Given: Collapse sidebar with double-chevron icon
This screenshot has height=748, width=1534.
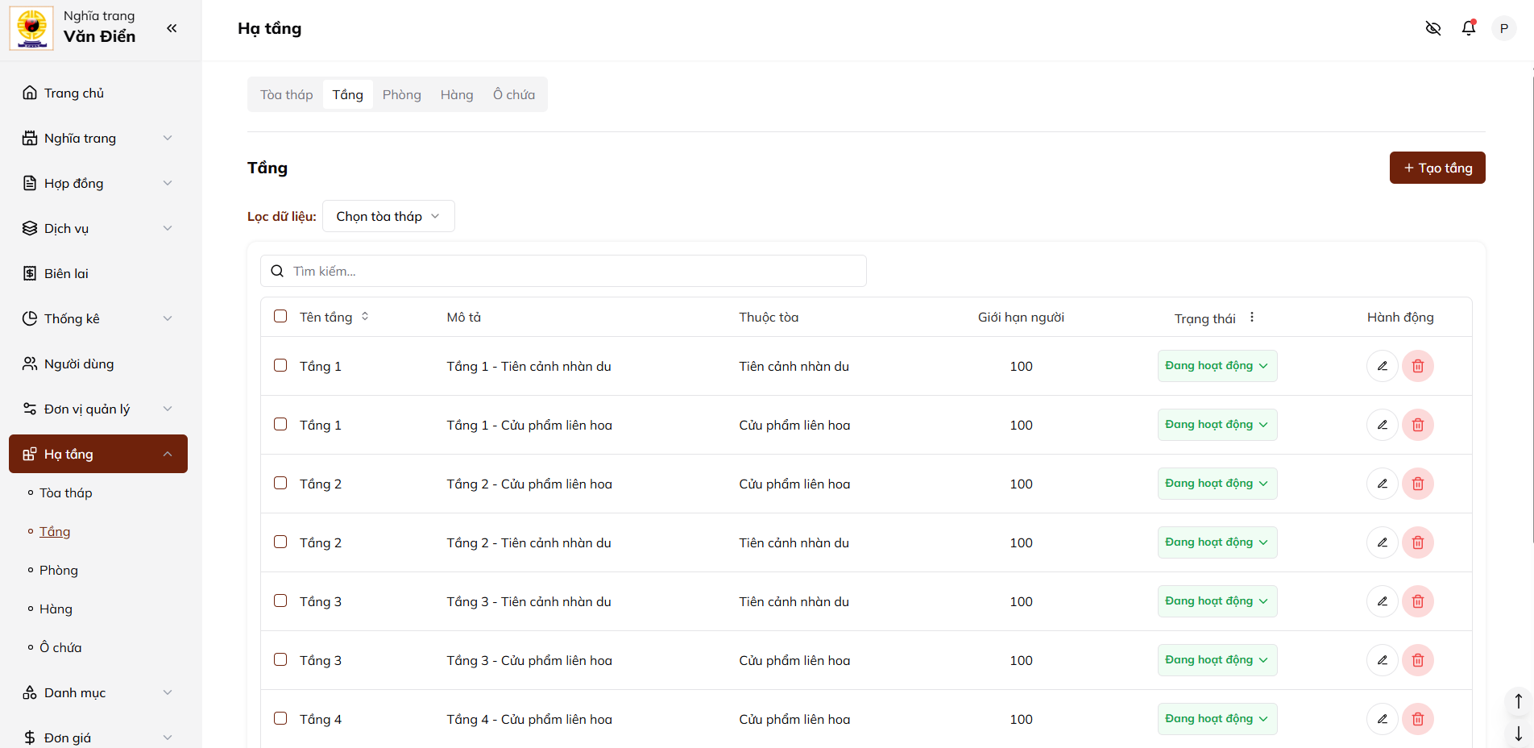Looking at the screenshot, I should 172,28.
